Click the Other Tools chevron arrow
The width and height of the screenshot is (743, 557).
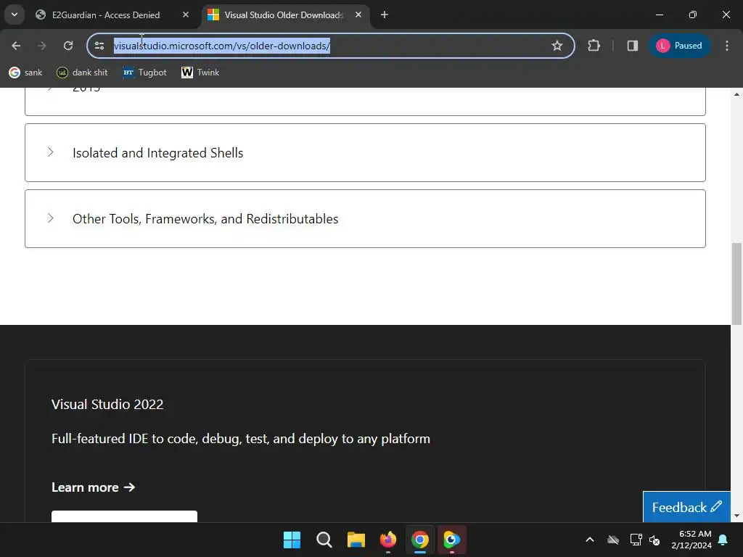point(50,218)
